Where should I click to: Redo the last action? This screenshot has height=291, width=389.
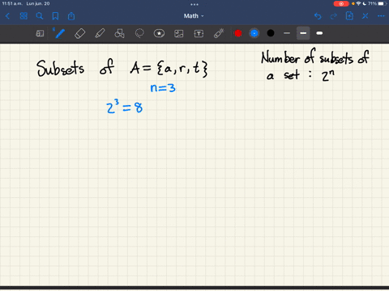pyautogui.click(x=334, y=16)
